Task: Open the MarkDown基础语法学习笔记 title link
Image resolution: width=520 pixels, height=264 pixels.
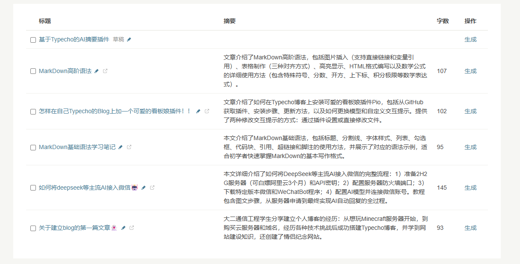Action: coord(77,147)
